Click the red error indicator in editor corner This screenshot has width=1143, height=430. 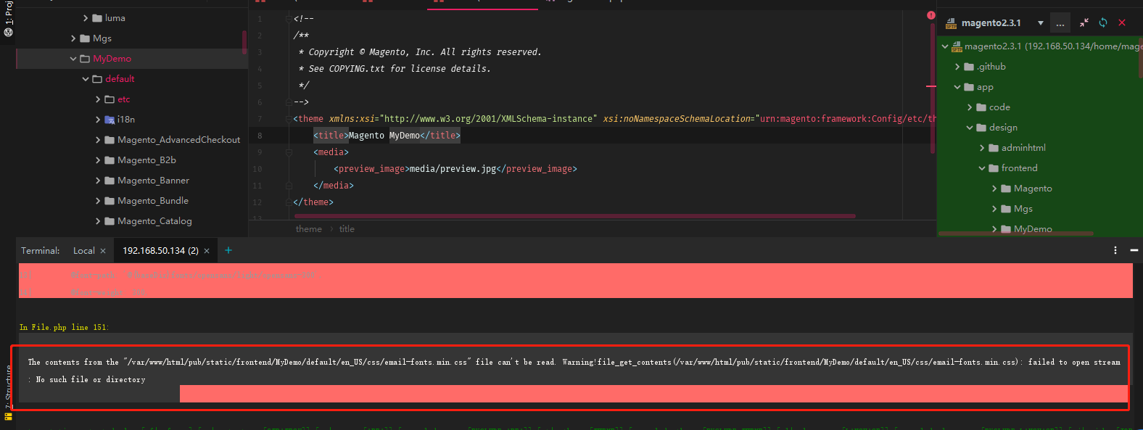pyautogui.click(x=931, y=15)
